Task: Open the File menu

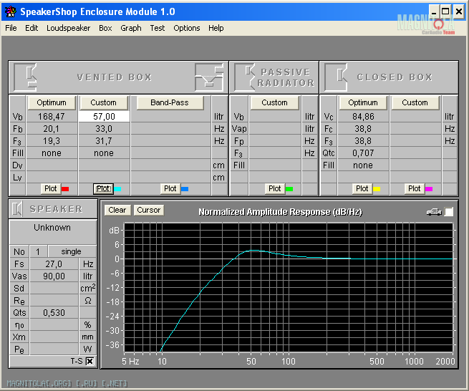Action: point(11,28)
